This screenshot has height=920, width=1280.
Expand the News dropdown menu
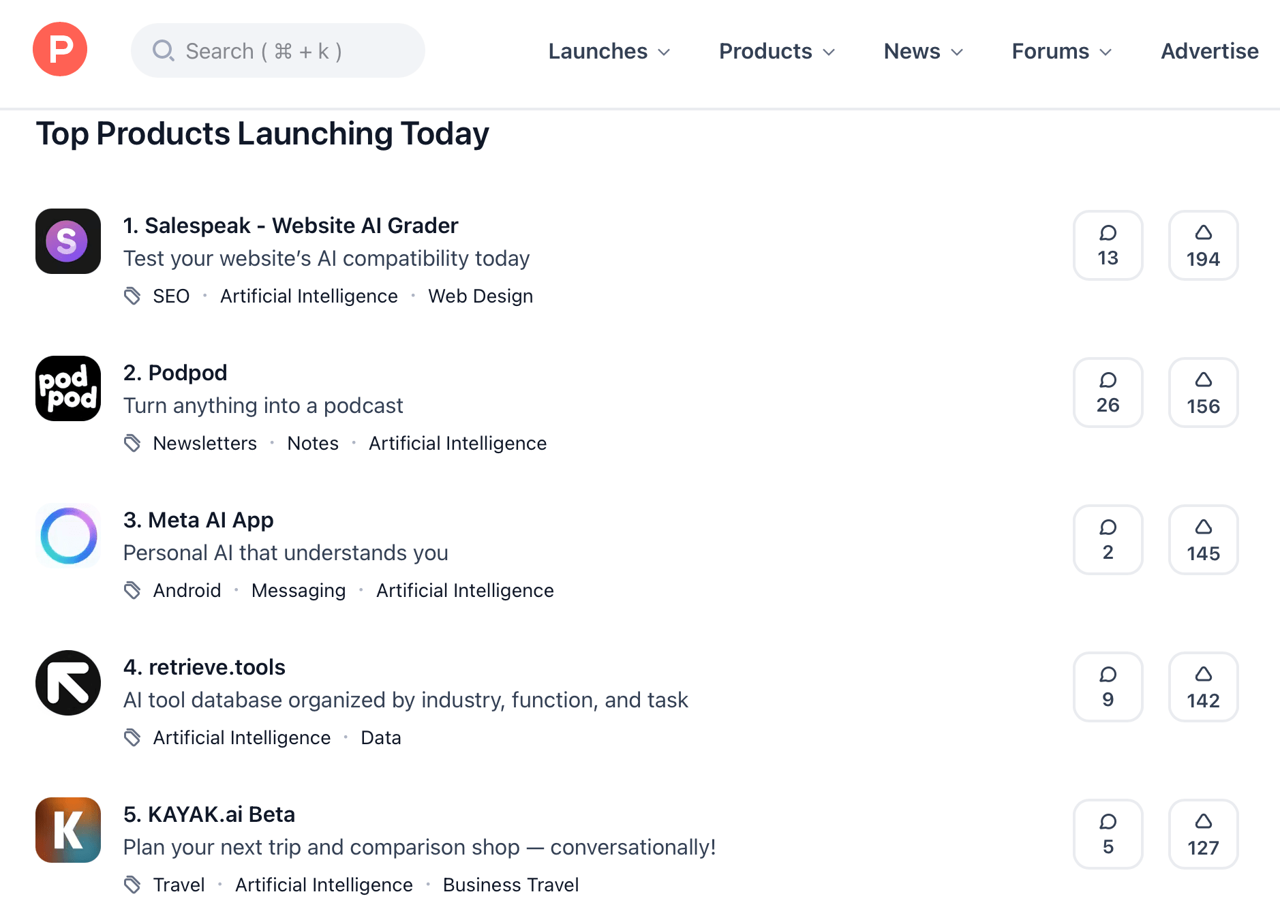[x=924, y=51]
